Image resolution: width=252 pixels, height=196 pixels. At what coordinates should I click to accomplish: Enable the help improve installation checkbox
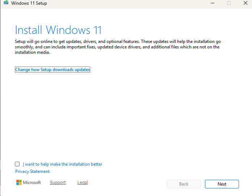point(17,164)
